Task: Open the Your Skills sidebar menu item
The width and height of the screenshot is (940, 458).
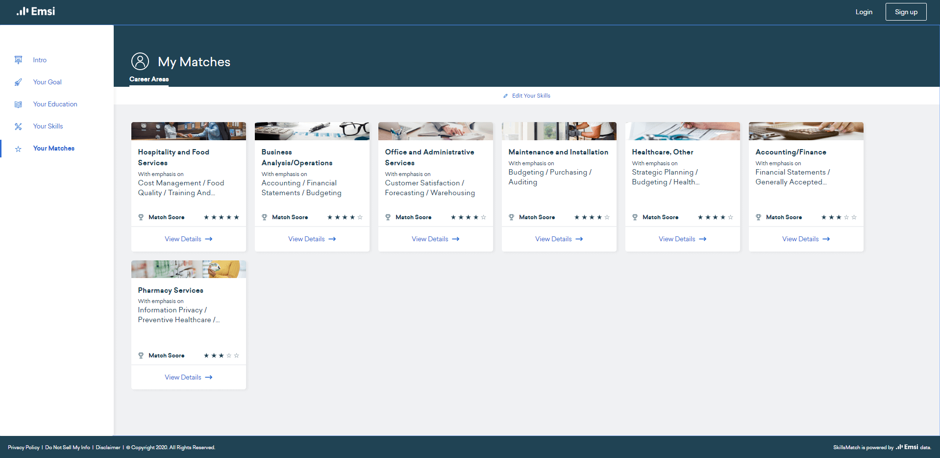Action: click(48, 127)
